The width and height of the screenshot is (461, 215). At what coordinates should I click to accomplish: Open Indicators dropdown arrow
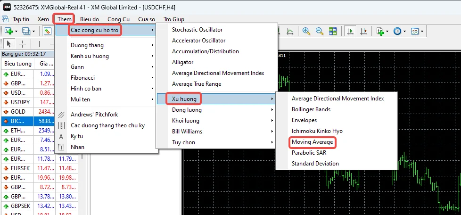(387, 32)
